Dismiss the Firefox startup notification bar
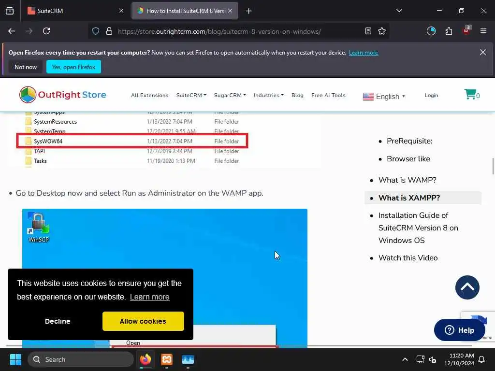This screenshot has height=371, width=495. 483,52
